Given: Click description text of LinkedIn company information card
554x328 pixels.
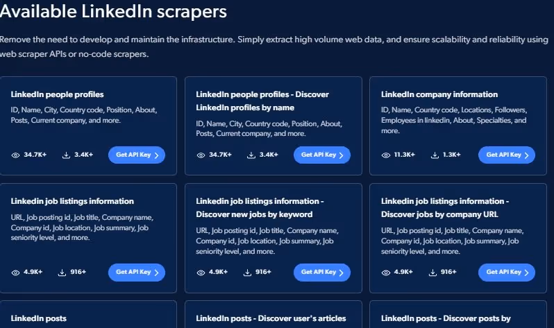Looking at the screenshot, I should [x=454, y=121].
